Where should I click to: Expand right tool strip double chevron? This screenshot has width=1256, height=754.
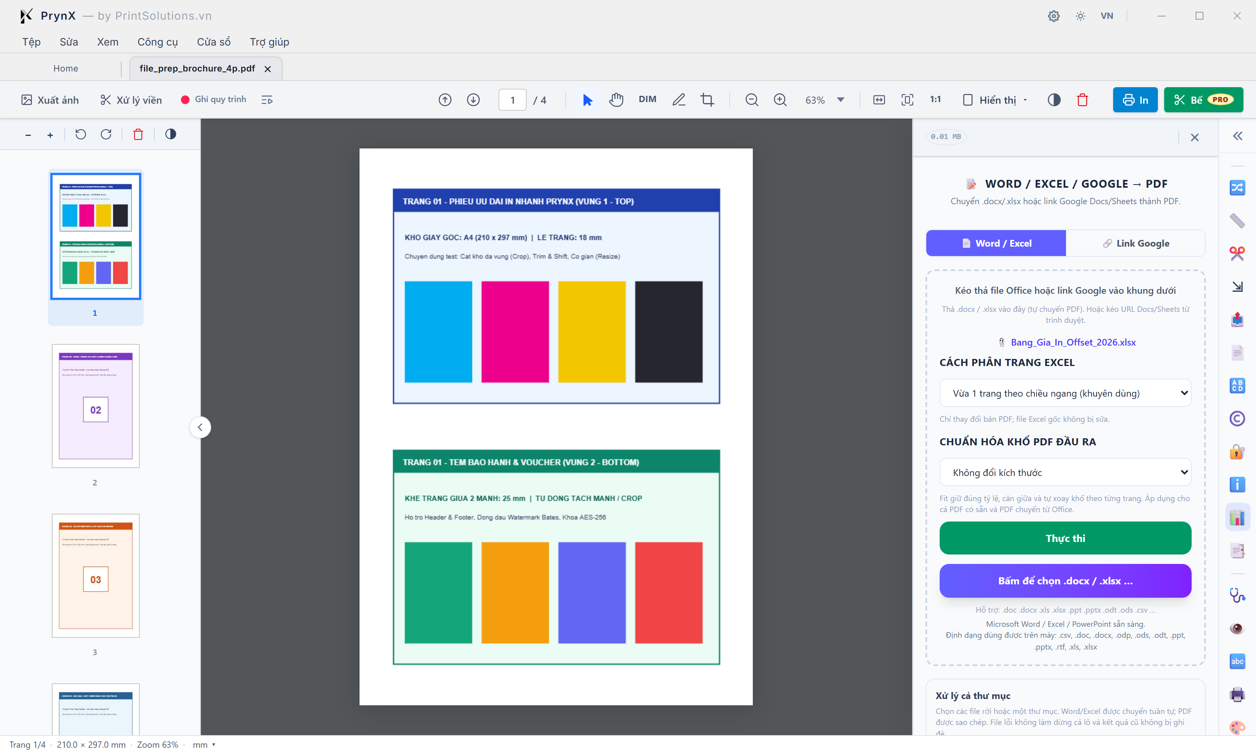[1238, 135]
